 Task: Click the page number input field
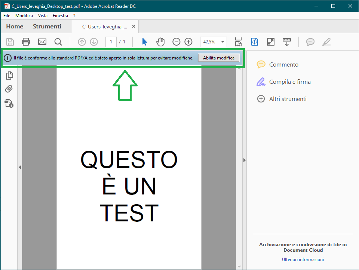pos(111,42)
